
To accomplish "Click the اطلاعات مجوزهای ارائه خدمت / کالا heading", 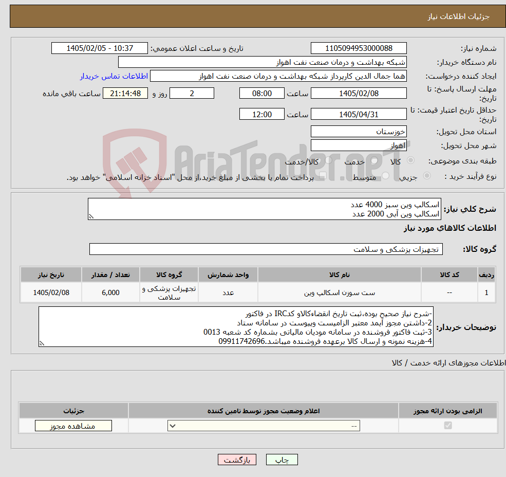I will point(448,363).
